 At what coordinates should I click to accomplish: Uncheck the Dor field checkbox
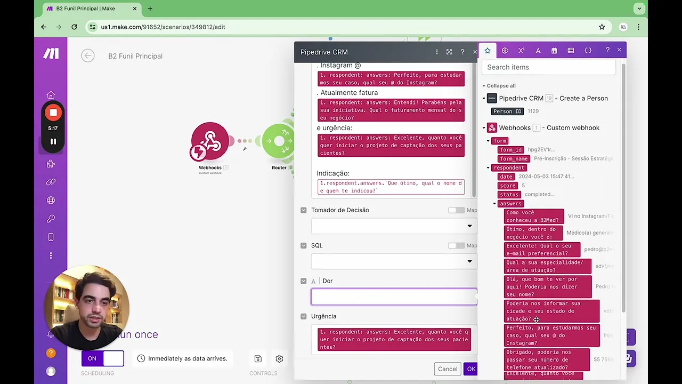[304, 281]
